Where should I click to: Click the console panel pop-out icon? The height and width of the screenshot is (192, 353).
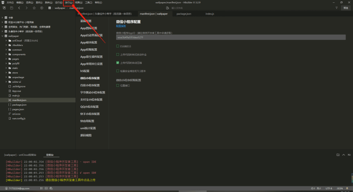337,155
